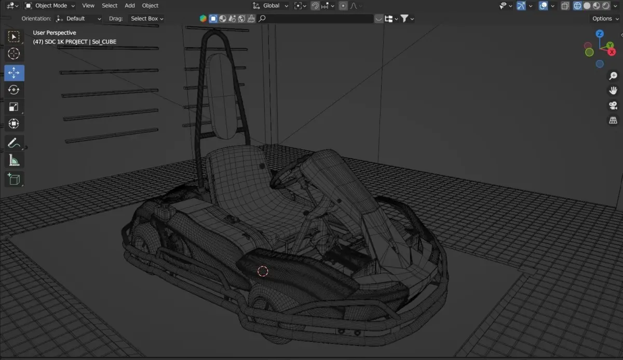This screenshot has height=360, width=623.
Task: Select the Transform tool
Action: pyautogui.click(x=14, y=123)
